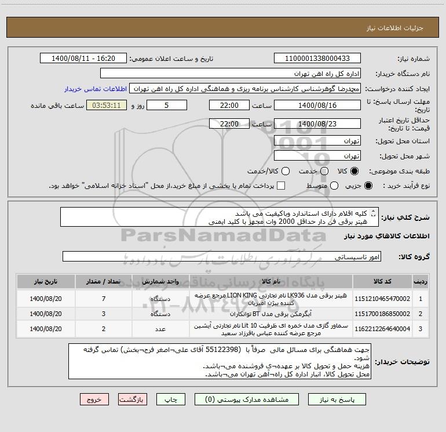
Task: Click the response deadline hour 22:00 field
Action: pyautogui.click(x=229, y=105)
